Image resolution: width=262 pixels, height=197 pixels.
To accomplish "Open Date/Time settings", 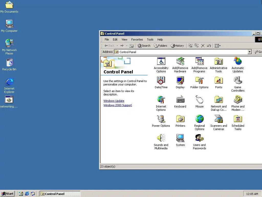I will (x=161, y=82).
